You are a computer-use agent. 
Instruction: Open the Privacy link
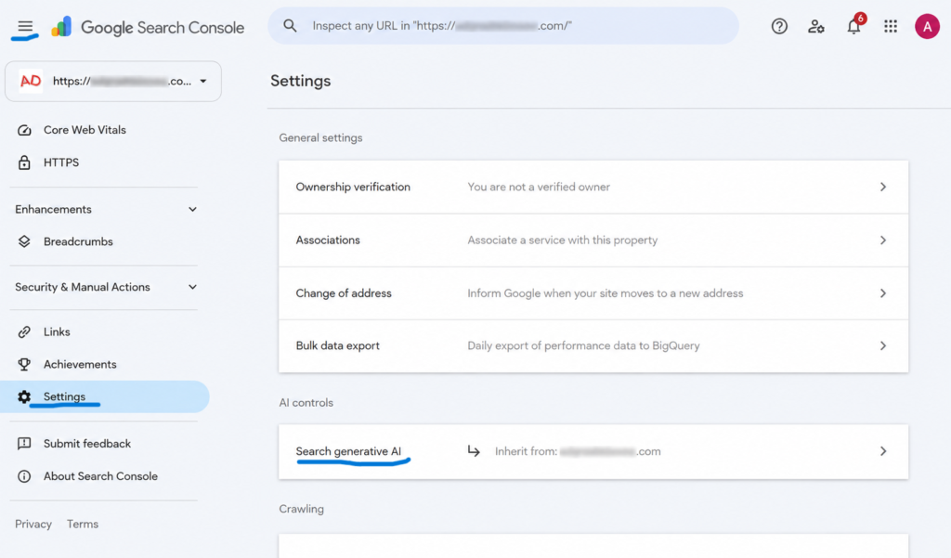click(x=33, y=524)
